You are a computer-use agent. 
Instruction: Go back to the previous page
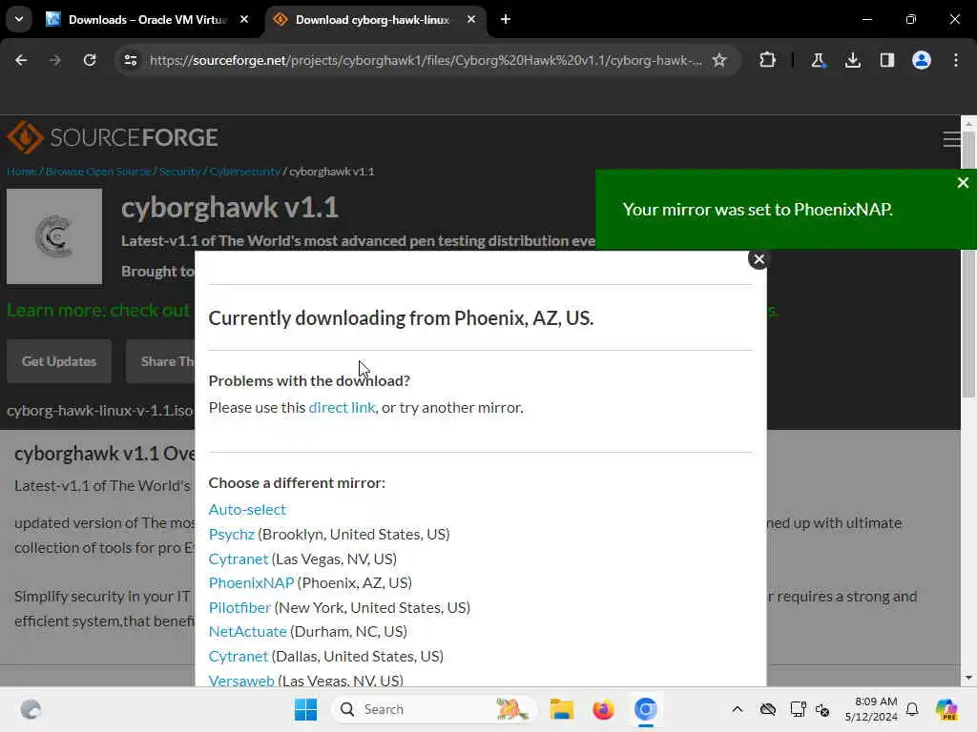coord(21,60)
